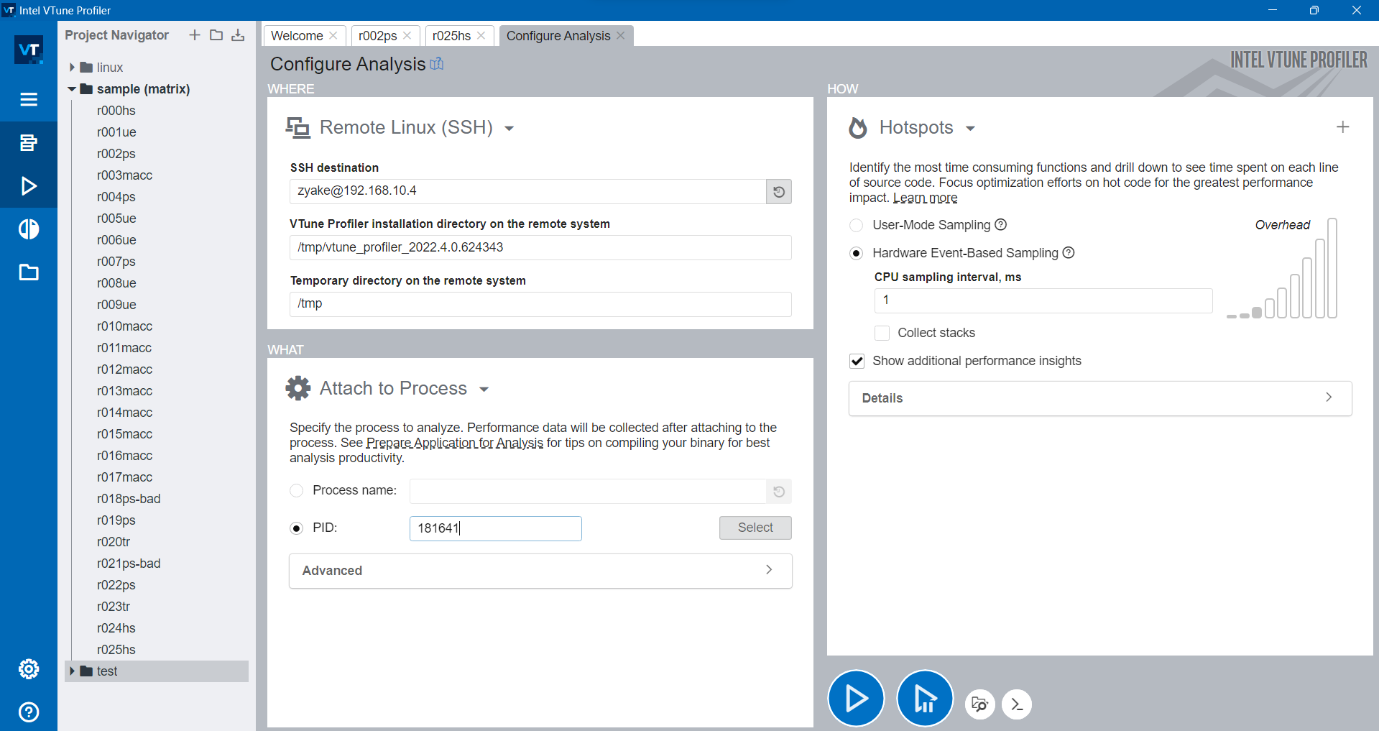Open the Remote Linux (SSH) target dropdown
The height and width of the screenshot is (731, 1379).
point(509,129)
